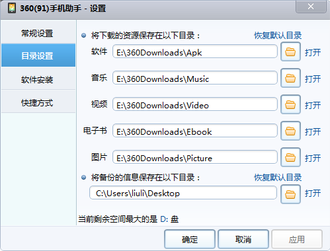The height and width of the screenshot is (251, 330).
Task: Click the 将备份的信息保存在以下目录 heading
Action: pos(145,178)
